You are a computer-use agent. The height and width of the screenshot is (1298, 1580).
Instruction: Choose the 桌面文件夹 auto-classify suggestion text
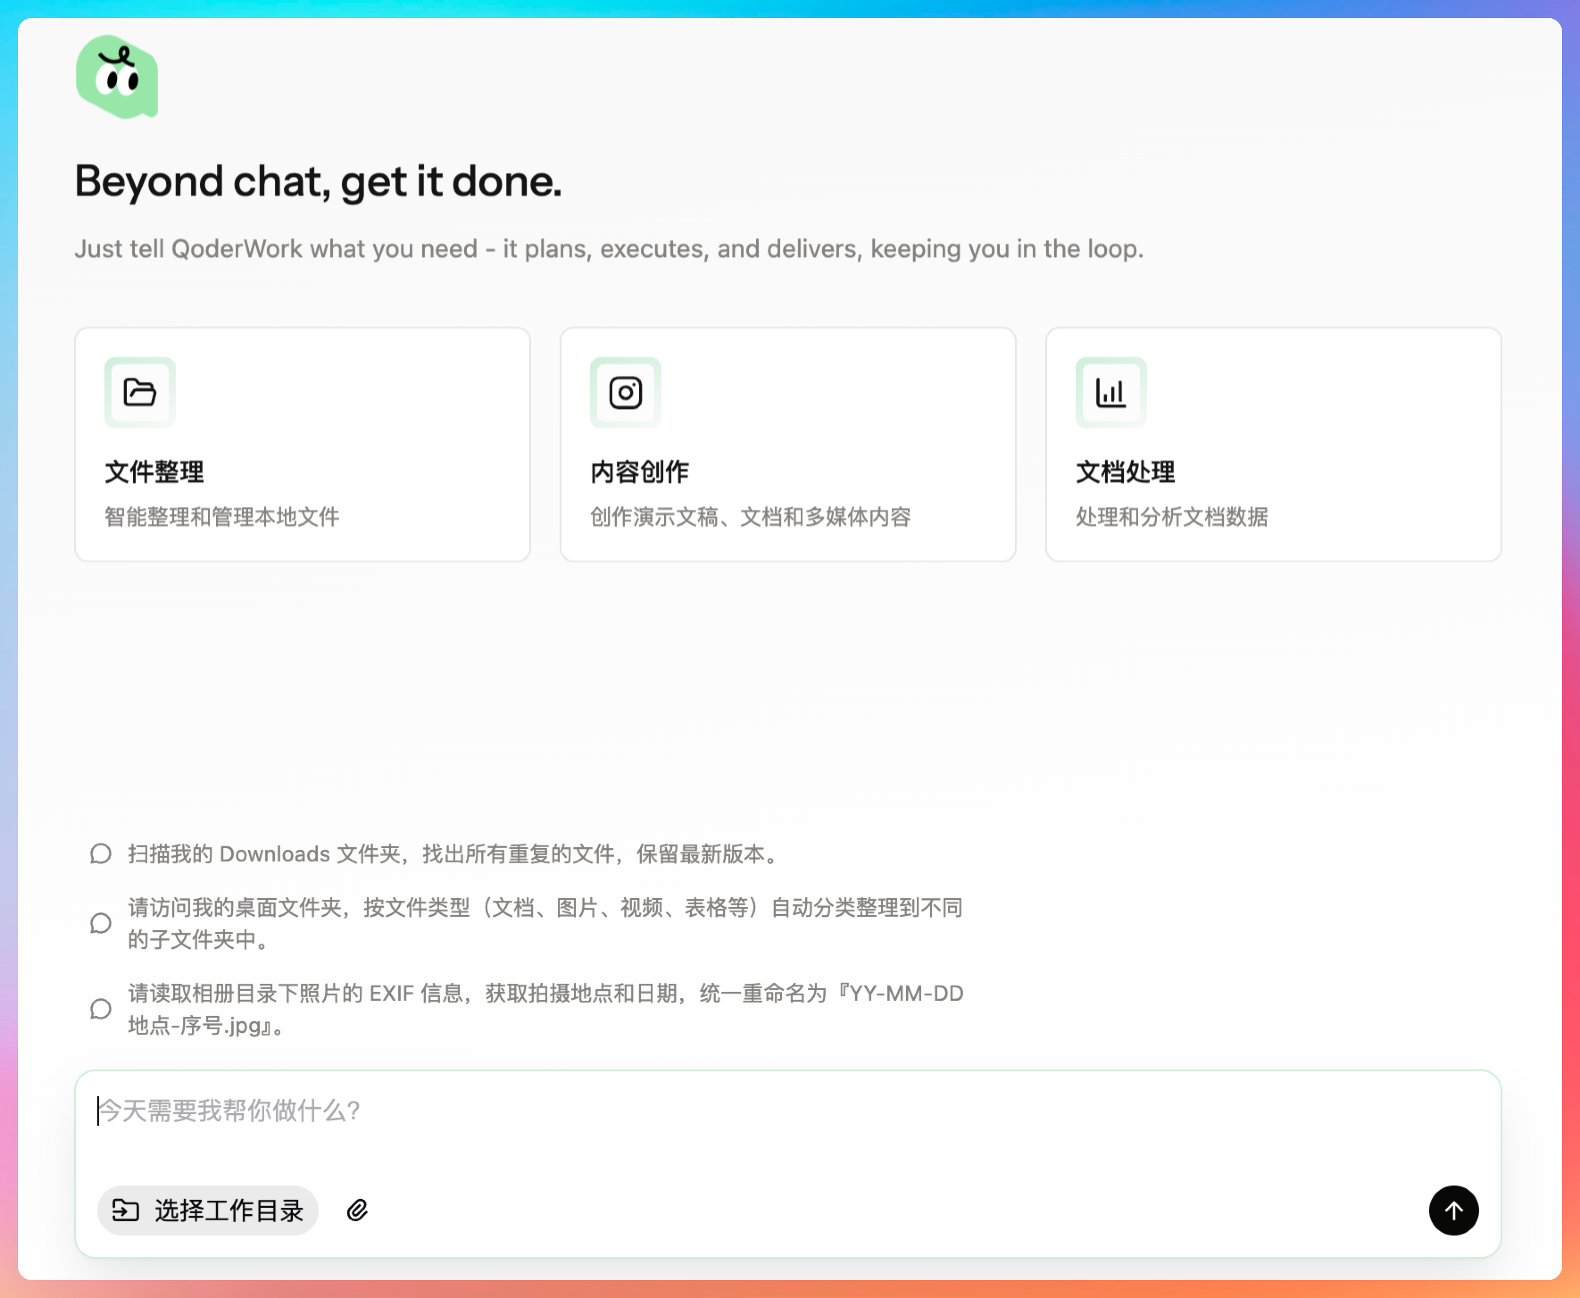click(x=545, y=924)
